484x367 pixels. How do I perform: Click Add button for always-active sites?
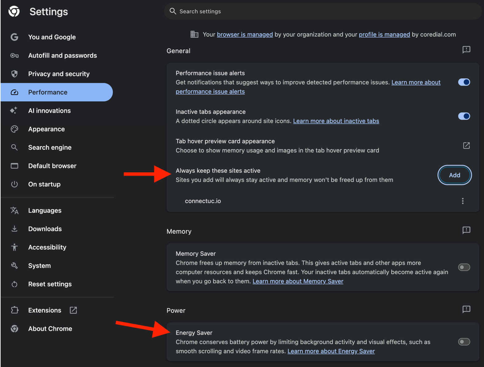[x=454, y=175]
